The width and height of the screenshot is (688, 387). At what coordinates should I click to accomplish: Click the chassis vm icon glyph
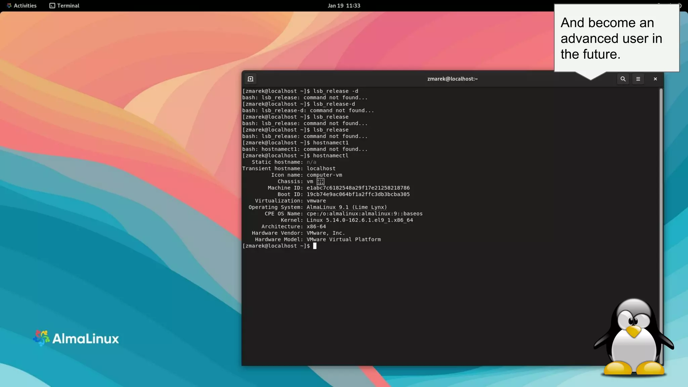(x=320, y=182)
